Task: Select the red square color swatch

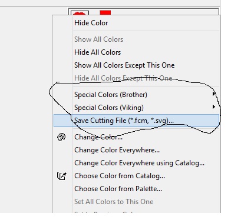Action: point(105,13)
